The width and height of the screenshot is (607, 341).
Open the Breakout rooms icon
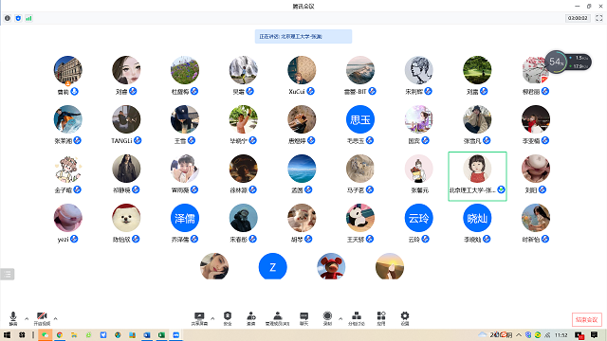click(357, 318)
